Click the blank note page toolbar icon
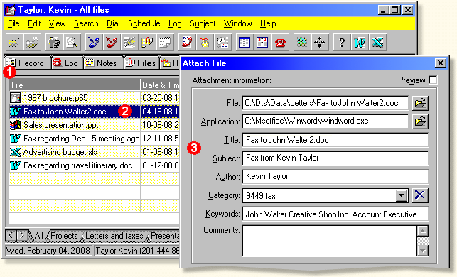 pos(165,43)
